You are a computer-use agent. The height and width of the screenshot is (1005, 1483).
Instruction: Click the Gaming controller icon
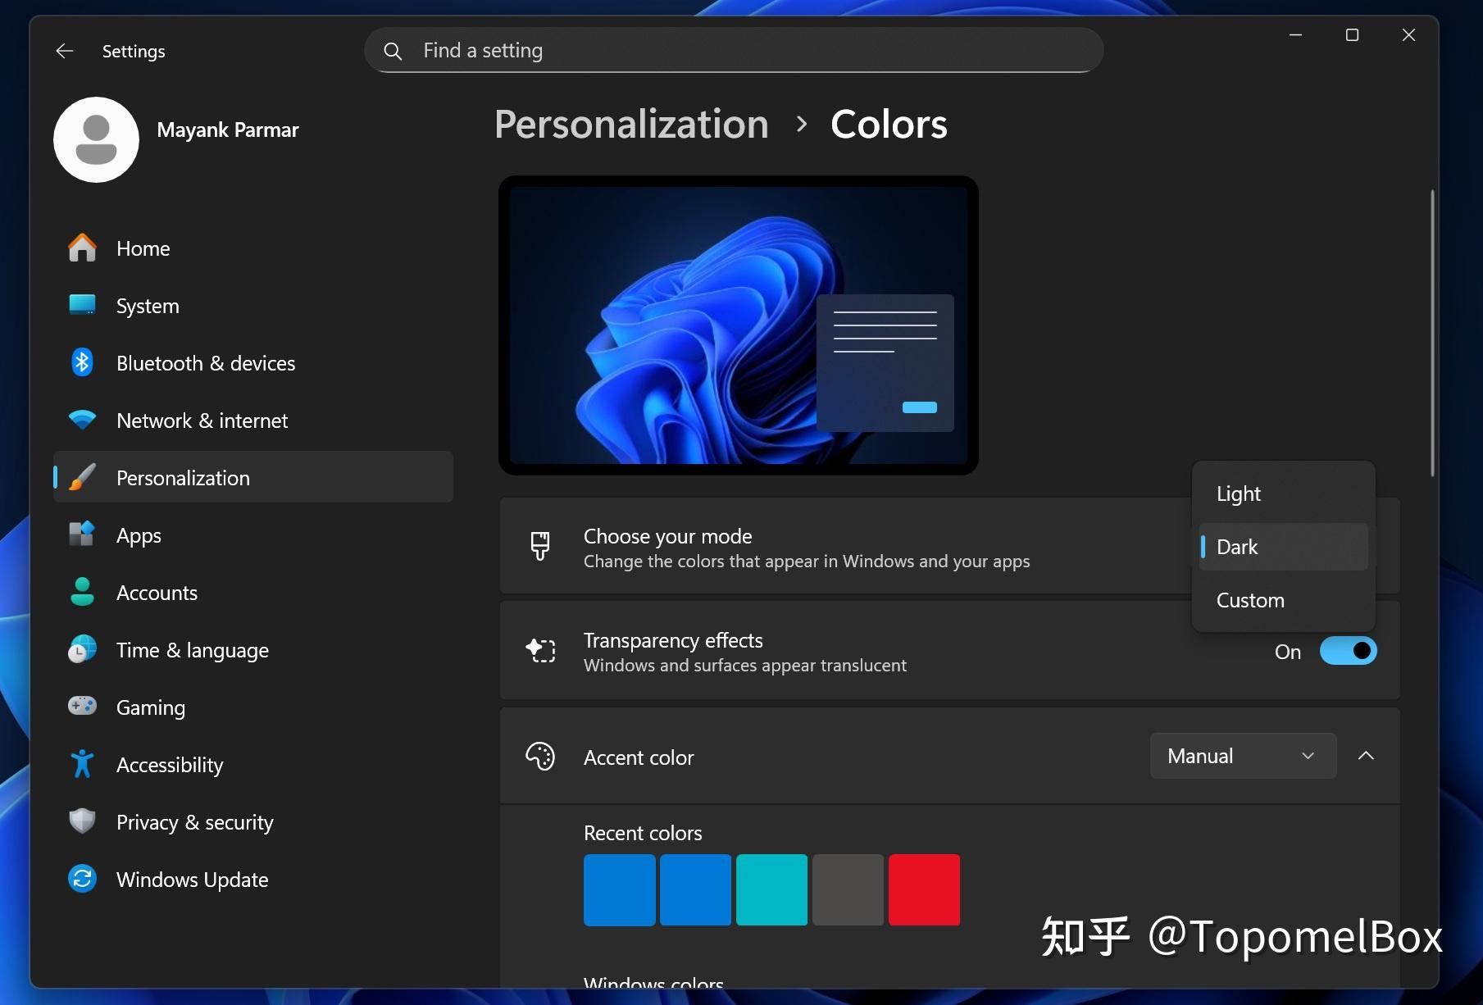click(82, 706)
